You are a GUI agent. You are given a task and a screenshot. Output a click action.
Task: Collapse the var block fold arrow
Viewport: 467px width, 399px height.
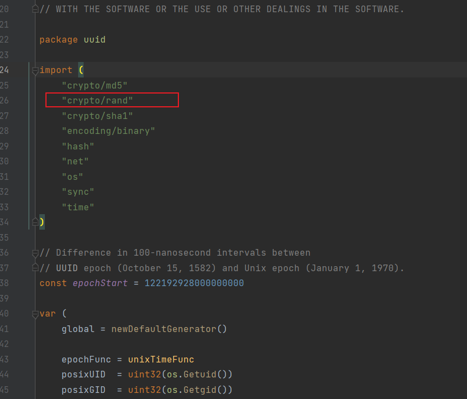pos(35,314)
